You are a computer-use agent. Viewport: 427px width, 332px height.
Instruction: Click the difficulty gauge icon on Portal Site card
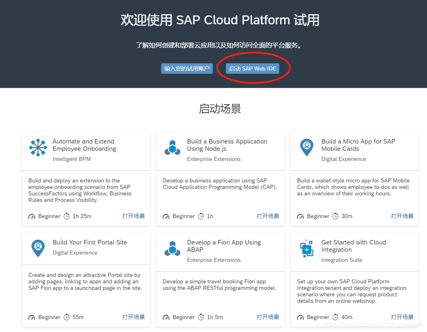[x=32, y=317]
